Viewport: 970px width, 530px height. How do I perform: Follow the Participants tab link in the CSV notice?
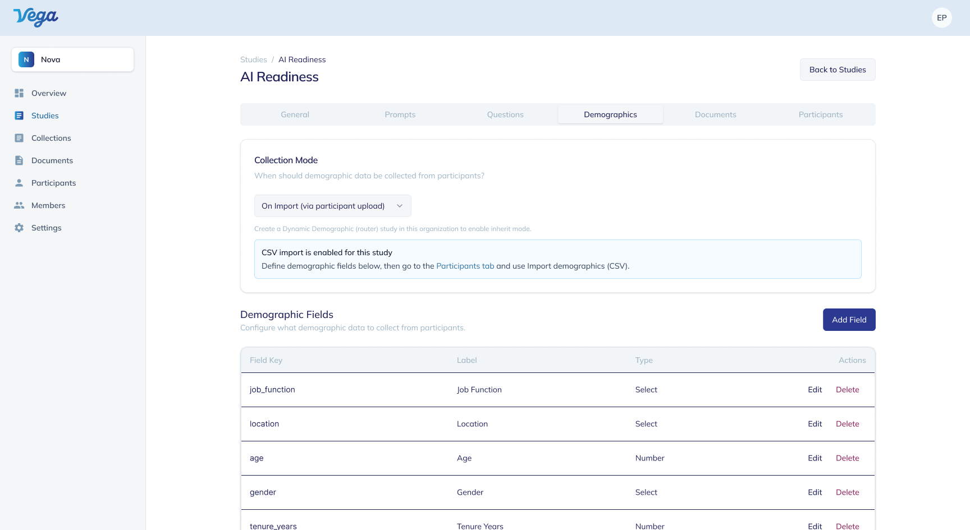point(465,266)
